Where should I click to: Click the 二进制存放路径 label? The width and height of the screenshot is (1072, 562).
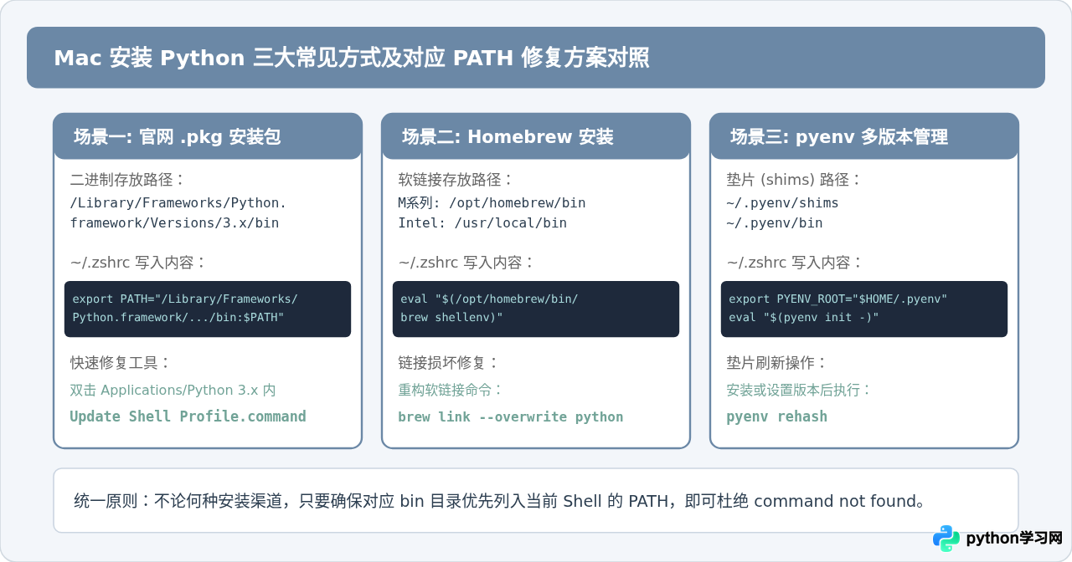128,180
